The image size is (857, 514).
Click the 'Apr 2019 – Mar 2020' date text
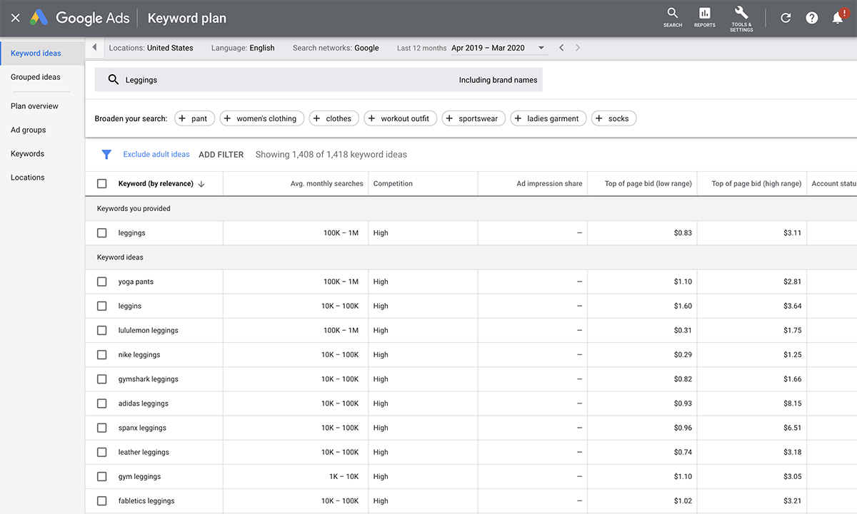488,48
